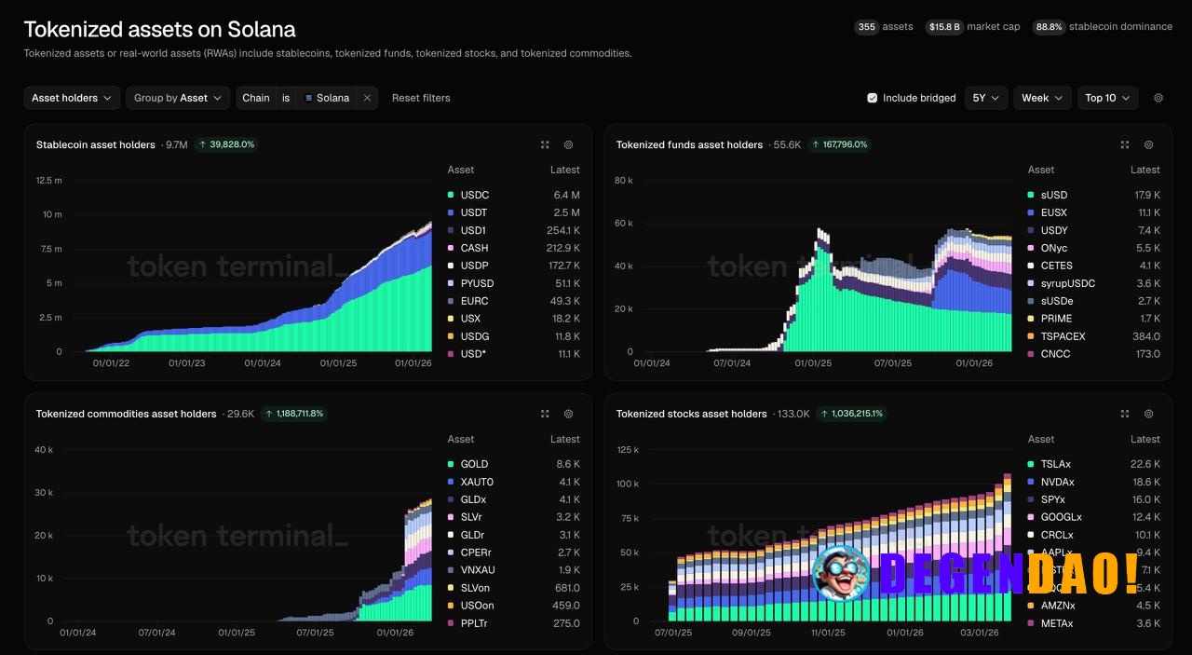
Task: Open the 5Y timeframe dropdown
Action: click(985, 98)
